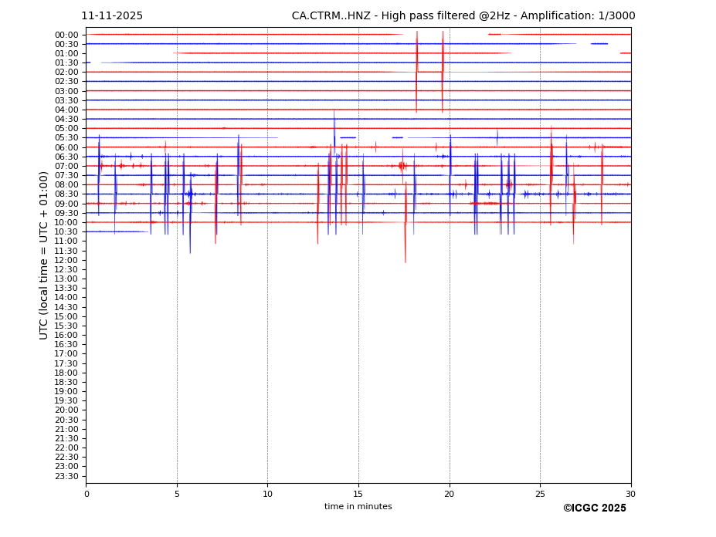Select the 25 tick on minutes axis

pos(540,494)
